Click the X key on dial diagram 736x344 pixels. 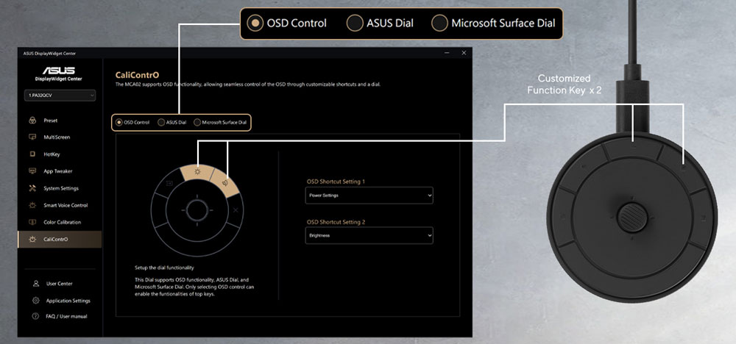click(236, 210)
